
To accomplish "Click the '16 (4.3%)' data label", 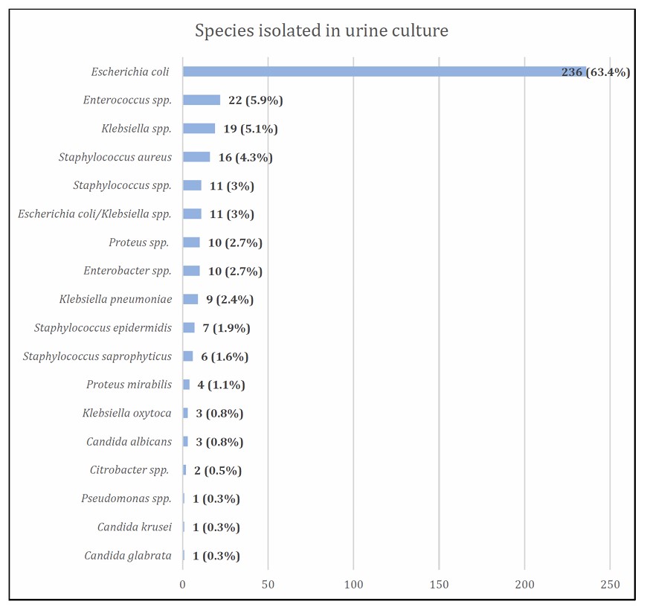I will (245, 158).
